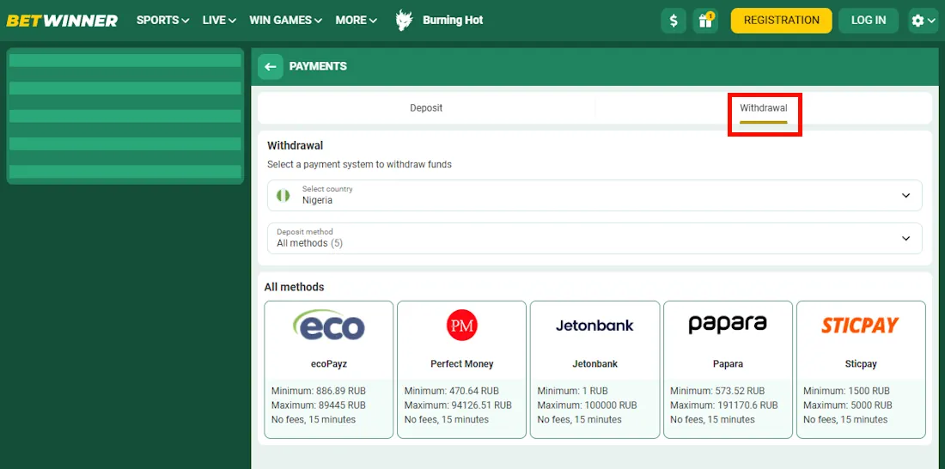
Task: Open the gift bonuses icon
Action: pos(705,21)
